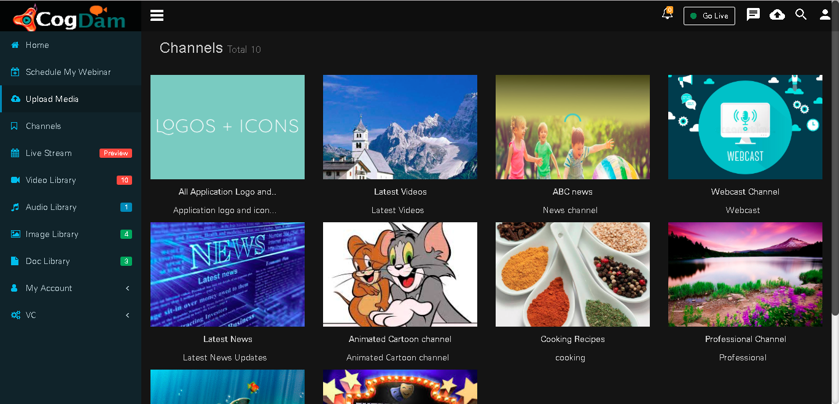Open Audio Library menu item
Screen dimensions: 839x404
[x=71, y=207]
